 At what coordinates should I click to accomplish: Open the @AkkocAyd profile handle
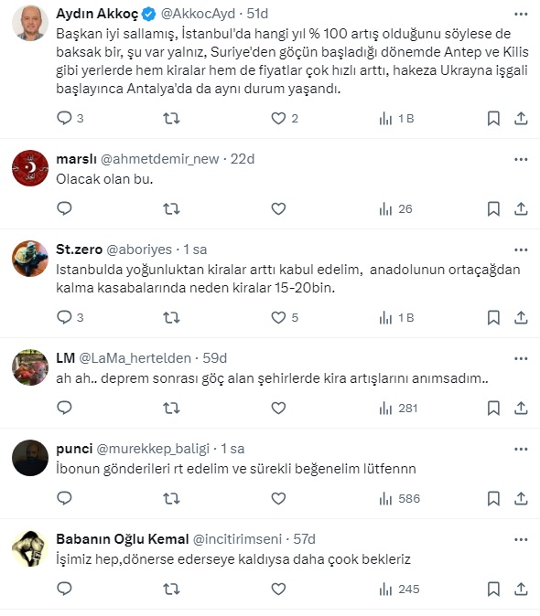[x=198, y=14]
